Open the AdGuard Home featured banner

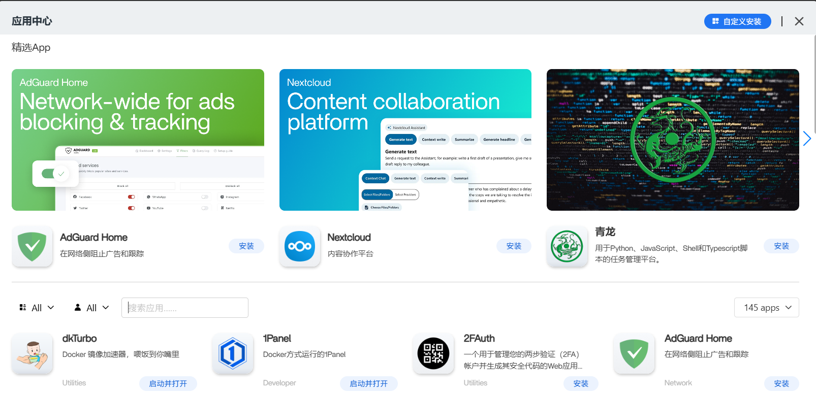138,140
